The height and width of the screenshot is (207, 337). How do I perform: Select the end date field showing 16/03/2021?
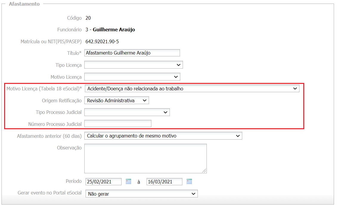(164, 182)
